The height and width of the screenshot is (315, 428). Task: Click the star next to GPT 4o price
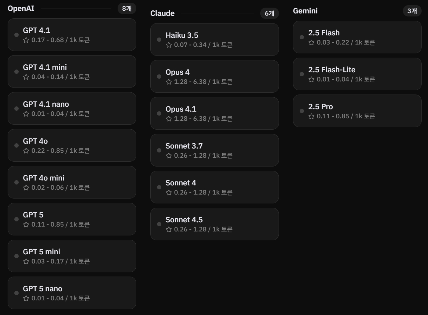[x=26, y=151]
